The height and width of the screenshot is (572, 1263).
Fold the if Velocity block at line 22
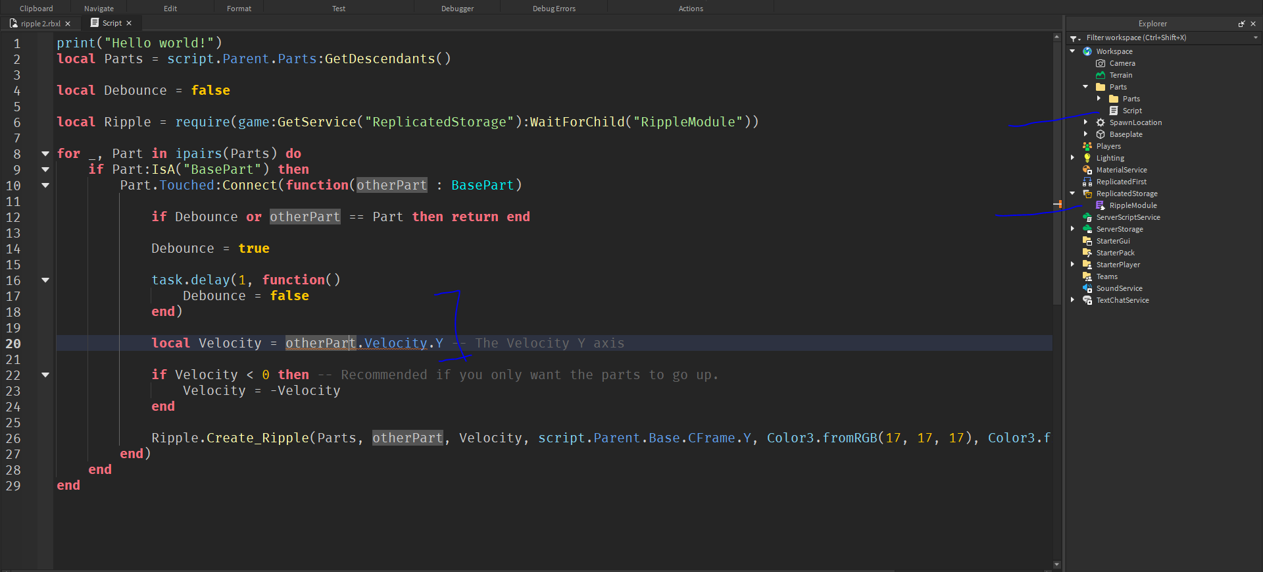click(x=45, y=375)
